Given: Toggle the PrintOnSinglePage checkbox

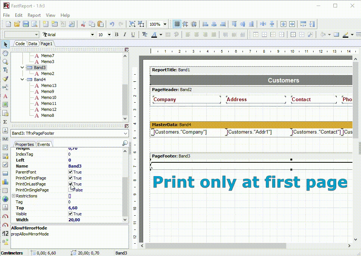Looking at the screenshot, I should pyautogui.click(x=70, y=190).
